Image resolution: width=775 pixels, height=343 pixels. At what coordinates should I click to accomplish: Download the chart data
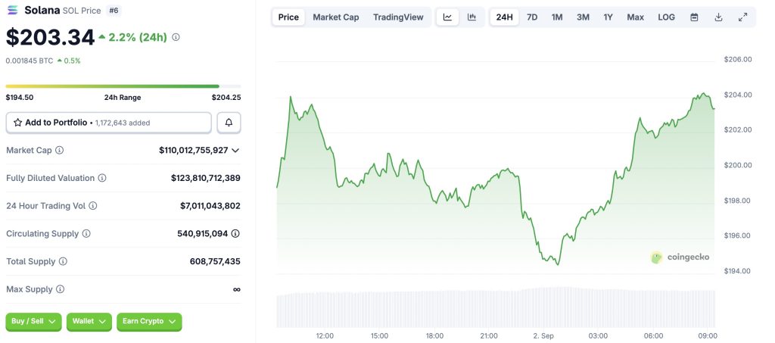point(718,17)
